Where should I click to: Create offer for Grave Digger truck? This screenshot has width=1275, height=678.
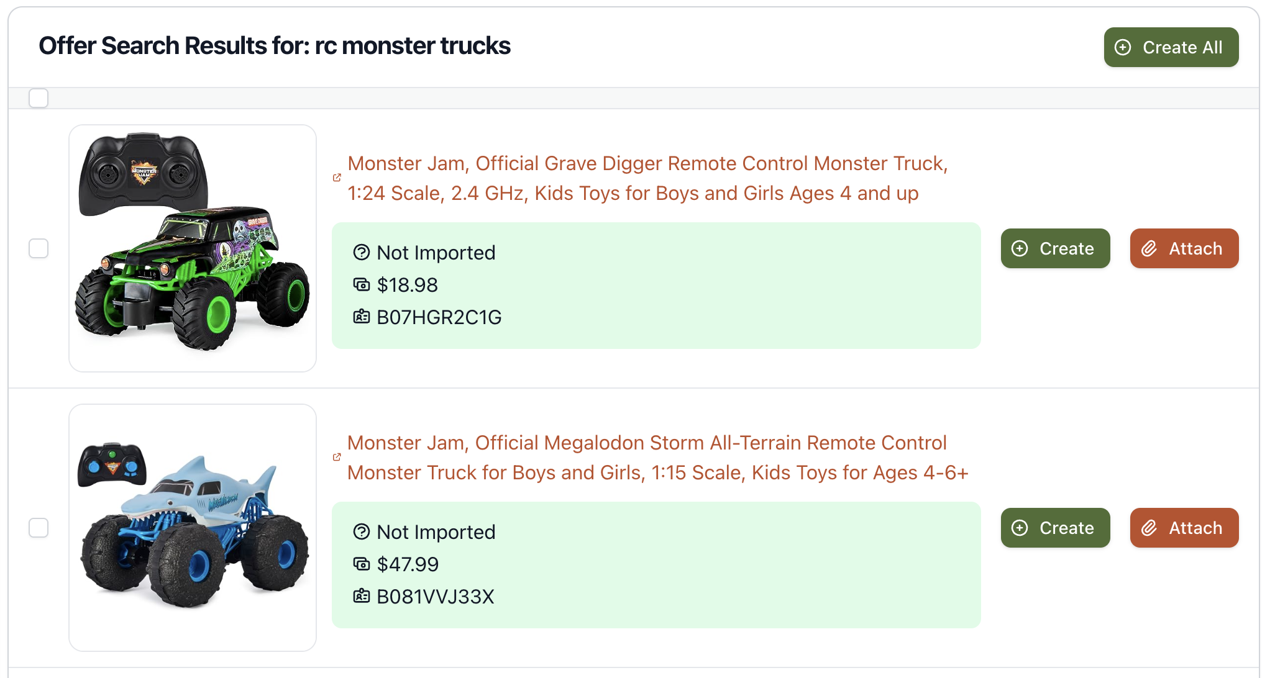click(x=1055, y=248)
